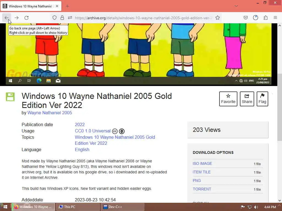This screenshot has width=282, height=211.
Task: Go forward with the forward arrow
Action: tap(17, 18)
